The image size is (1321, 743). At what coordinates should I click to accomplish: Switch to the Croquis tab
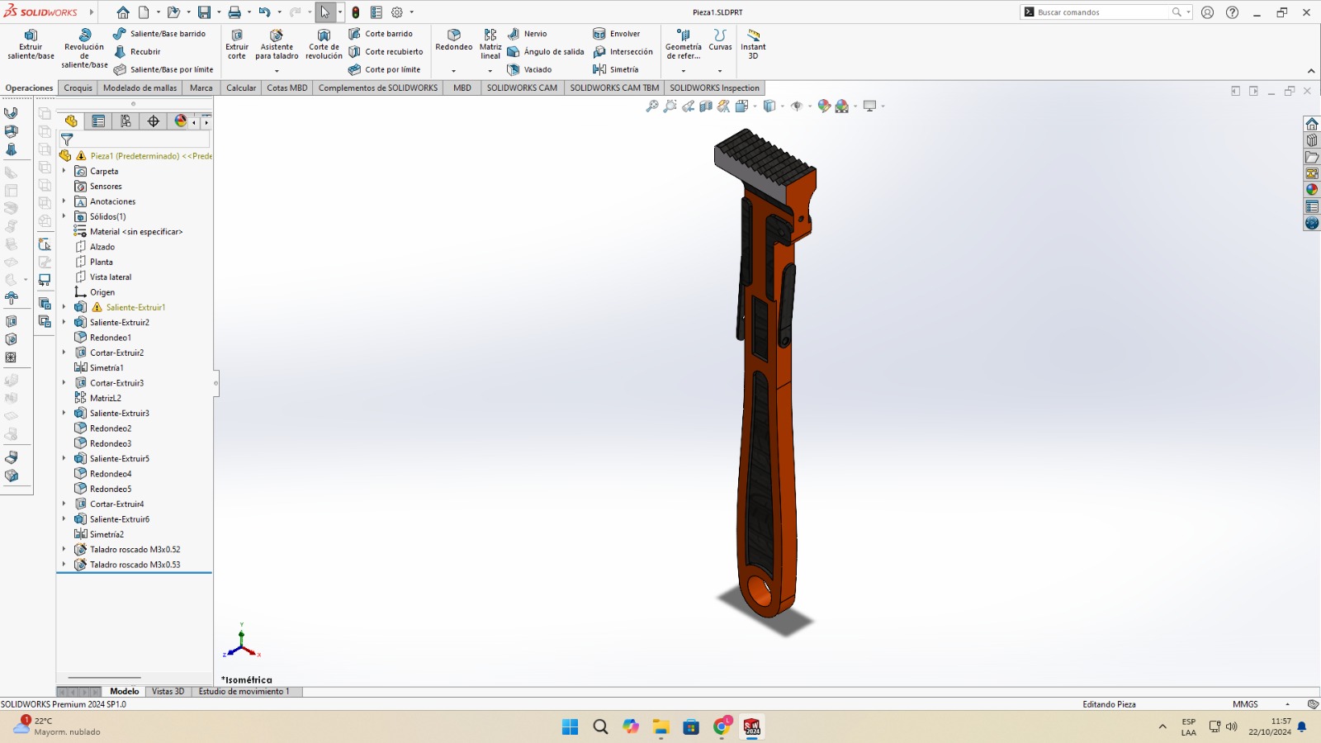pyautogui.click(x=78, y=88)
